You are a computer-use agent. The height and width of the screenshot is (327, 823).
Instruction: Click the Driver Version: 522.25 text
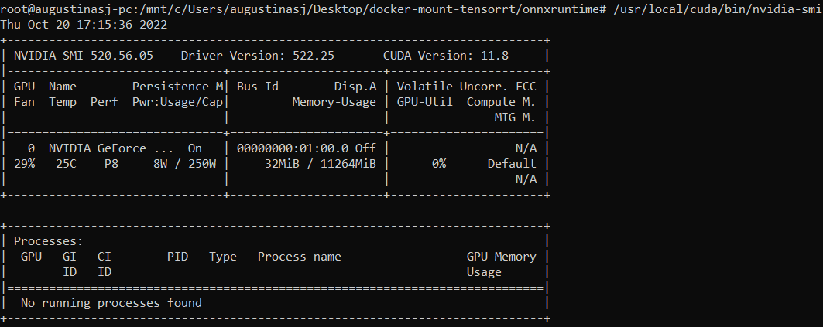pos(258,56)
